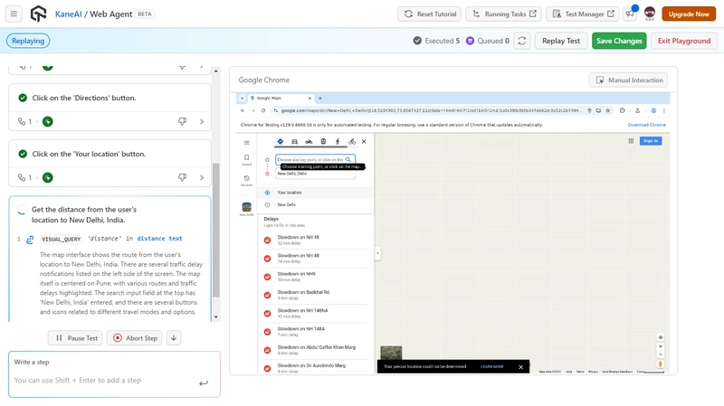Select the best travel mode icon
The width and height of the screenshot is (724, 406).
click(x=281, y=142)
